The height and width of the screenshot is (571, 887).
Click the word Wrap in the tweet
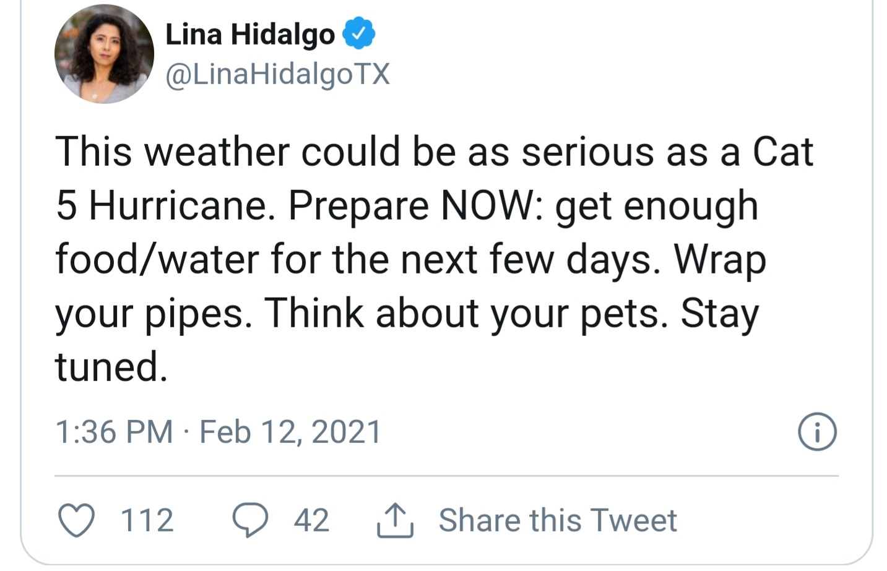[720, 259]
